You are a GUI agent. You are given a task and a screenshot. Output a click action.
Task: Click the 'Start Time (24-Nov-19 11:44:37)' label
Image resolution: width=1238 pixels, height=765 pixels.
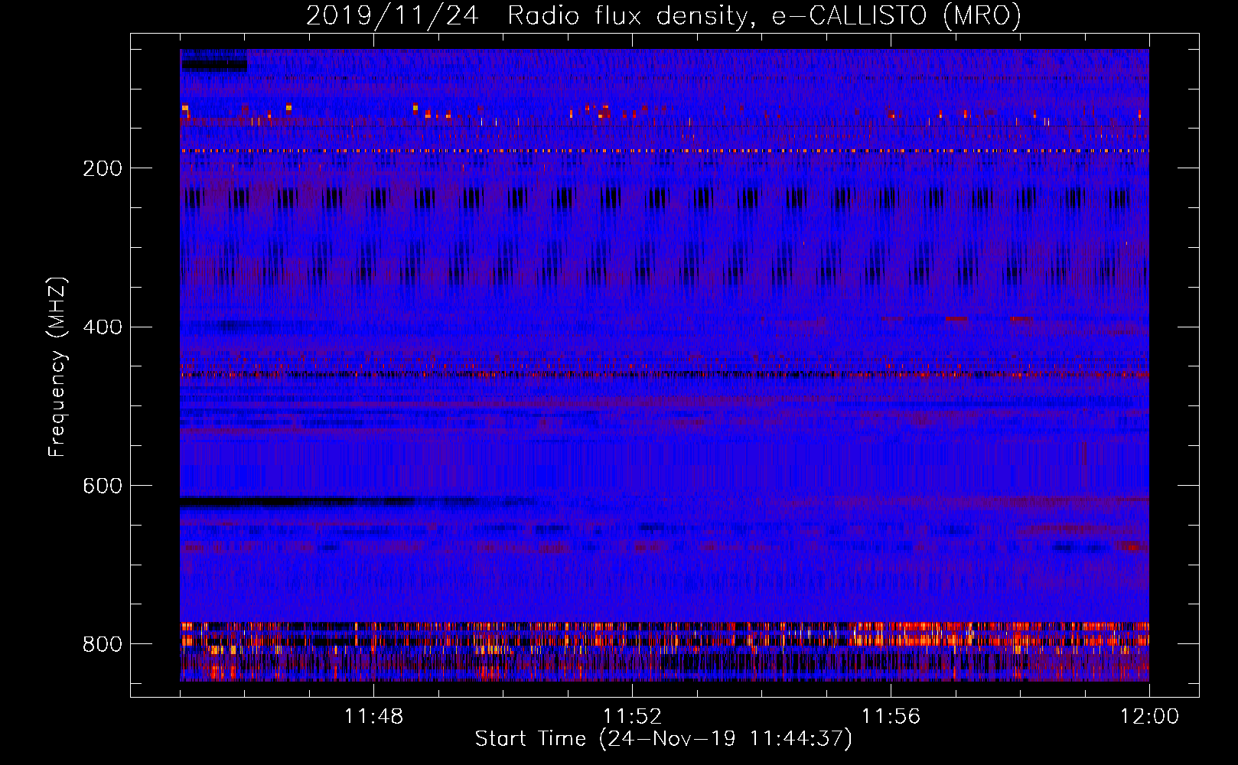663,739
